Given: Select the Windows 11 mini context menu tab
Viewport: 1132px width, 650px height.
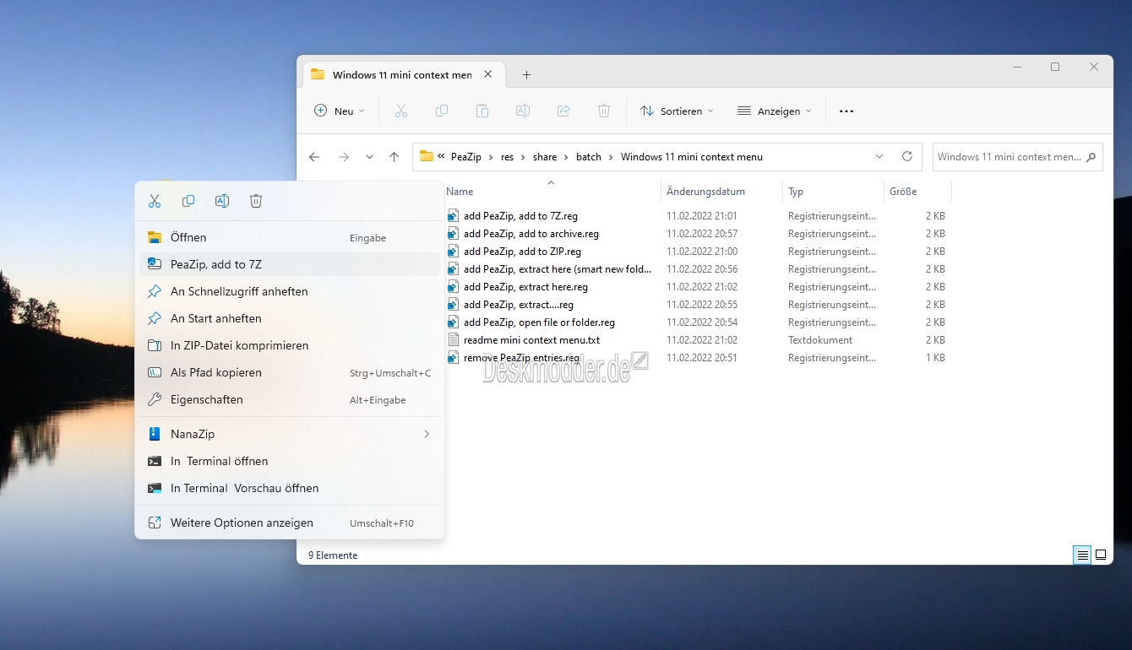Looking at the screenshot, I should coord(404,74).
